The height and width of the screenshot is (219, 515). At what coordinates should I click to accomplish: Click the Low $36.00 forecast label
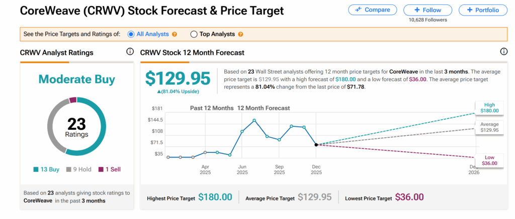click(x=489, y=160)
